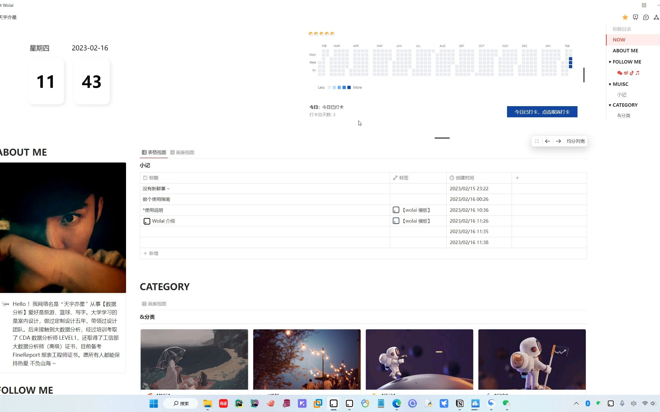Open the umbrella girl gallery card
This screenshot has width=660, height=412.
194,359
